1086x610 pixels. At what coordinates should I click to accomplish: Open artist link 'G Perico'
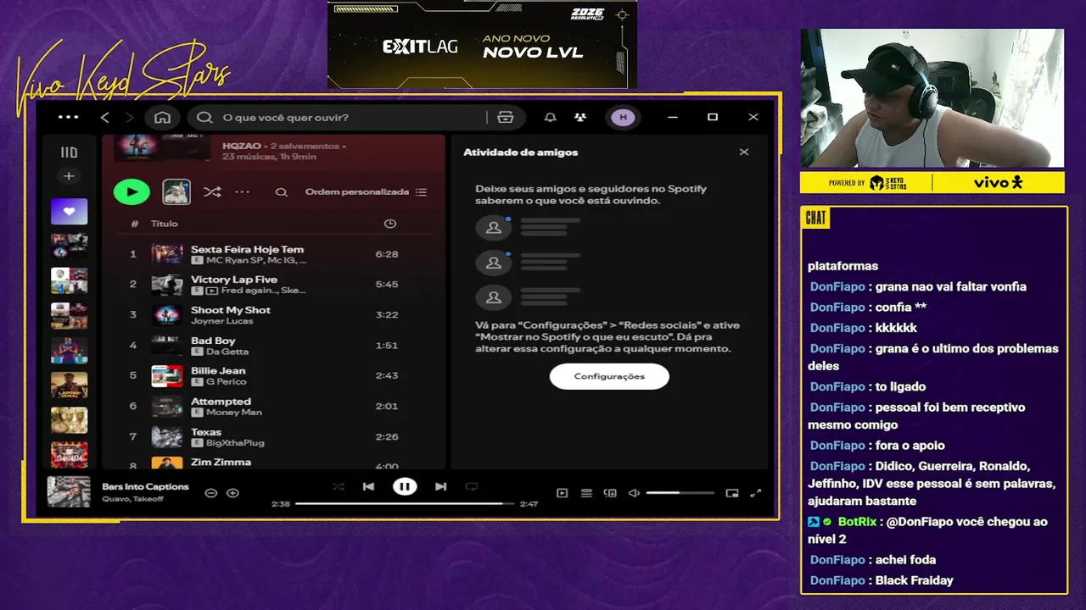[x=226, y=382]
